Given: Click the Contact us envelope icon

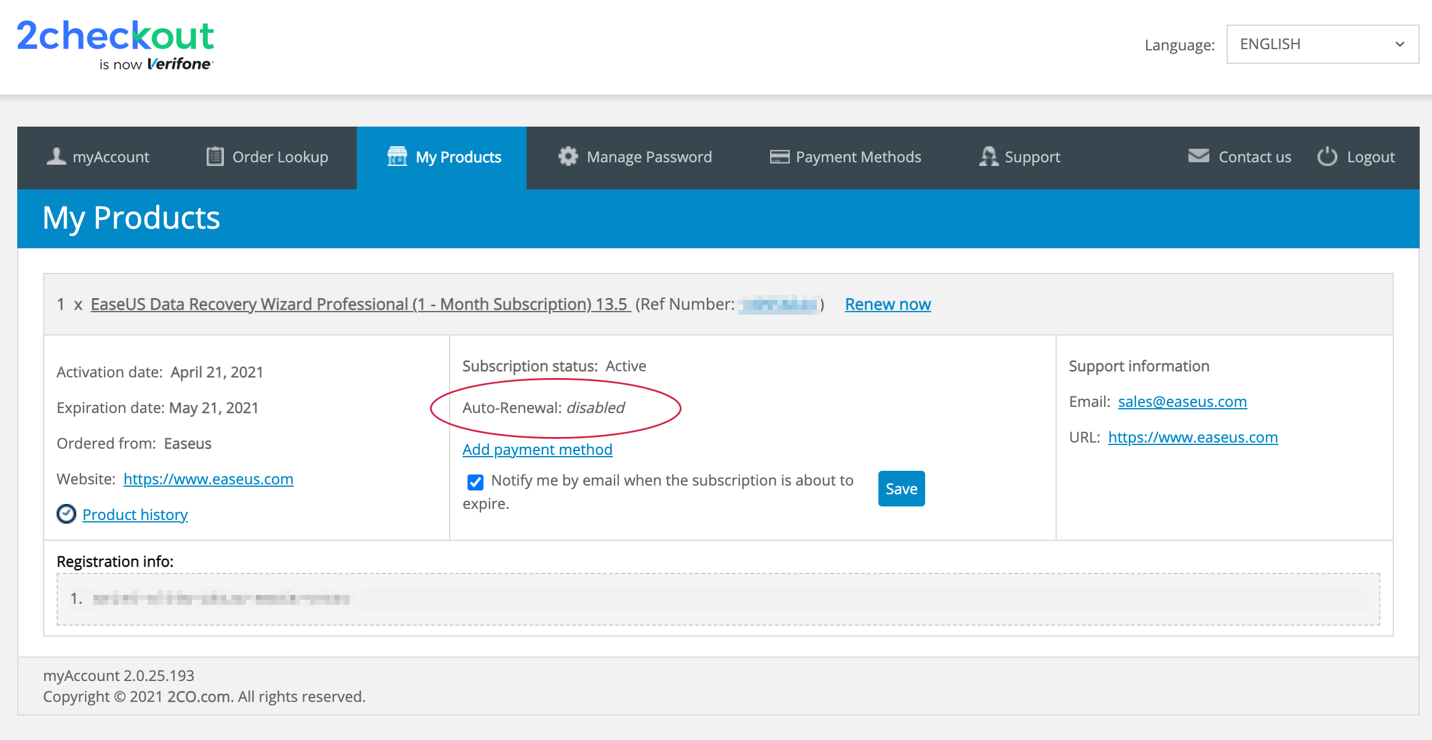Looking at the screenshot, I should 1198,156.
